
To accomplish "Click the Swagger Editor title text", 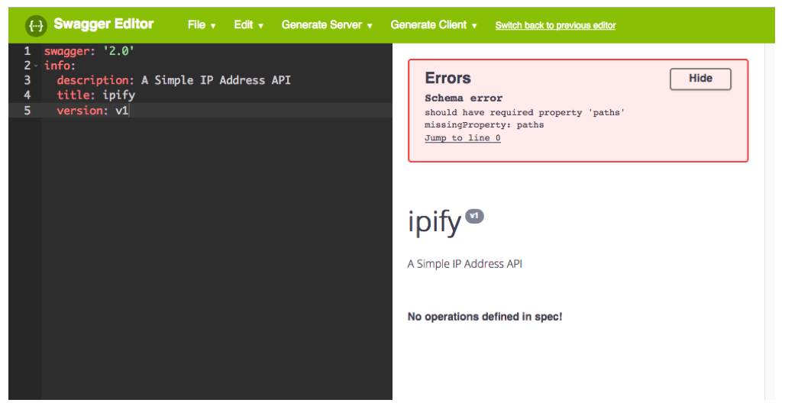I will pyautogui.click(x=104, y=24).
